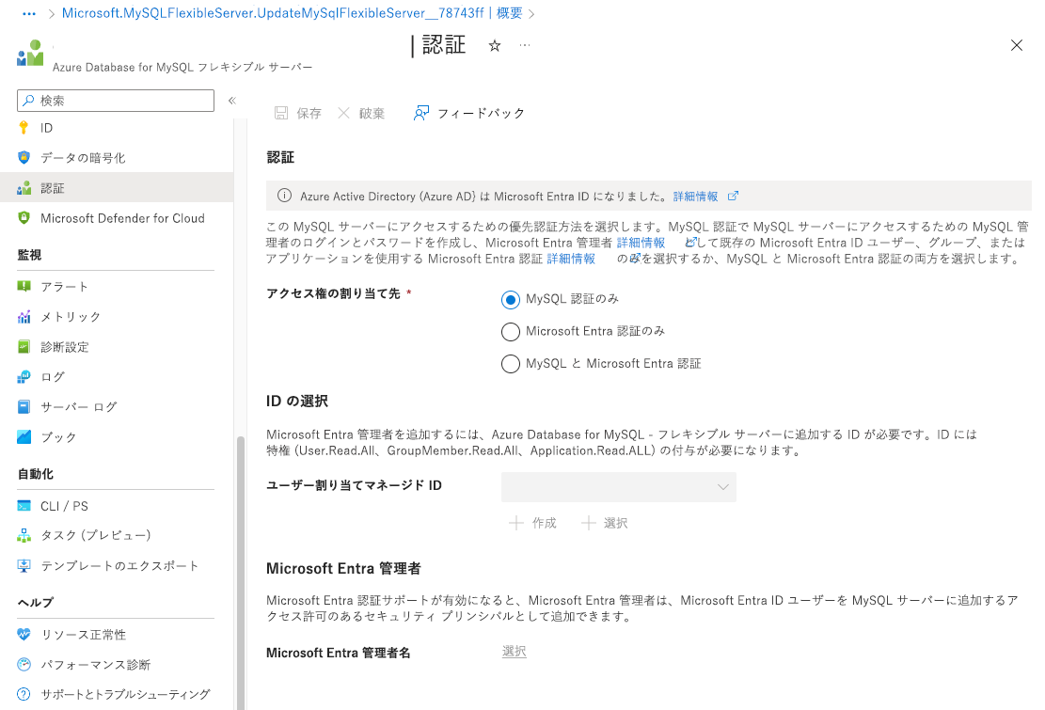Select MySQL 認証のみ radio button
The height and width of the screenshot is (710, 1045).
click(511, 300)
